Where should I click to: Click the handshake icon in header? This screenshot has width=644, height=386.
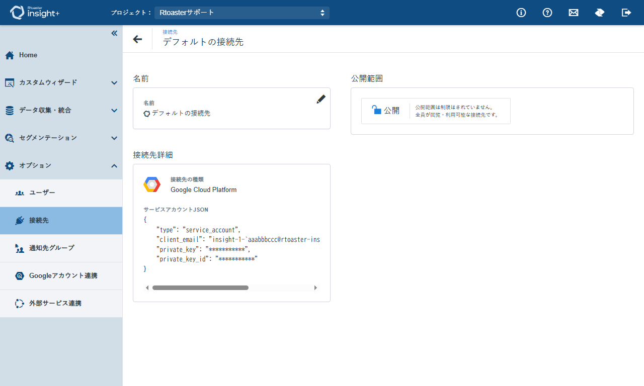pyautogui.click(x=600, y=13)
